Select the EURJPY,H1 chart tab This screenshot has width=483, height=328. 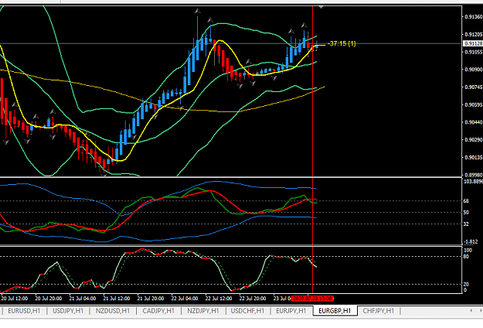pyautogui.click(x=291, y=311)
